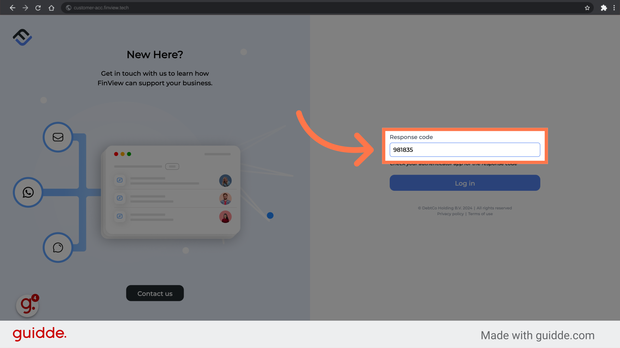The width and height of the screenshot is (620, 348).
Task: Click the speech bubble icon
Action: tap(58, 247)
